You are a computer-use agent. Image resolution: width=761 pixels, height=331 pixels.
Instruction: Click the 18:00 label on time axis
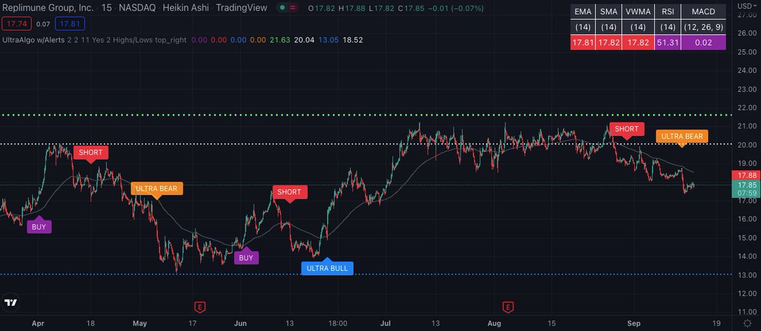[x=339, y=323]
